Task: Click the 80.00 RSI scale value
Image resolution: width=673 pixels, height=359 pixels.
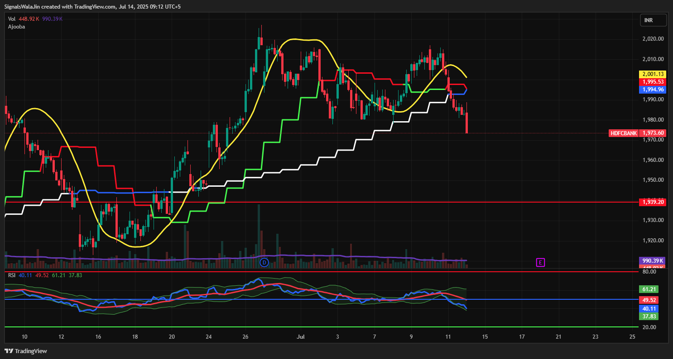Action: pyautogui.click(x=649, y=272)
